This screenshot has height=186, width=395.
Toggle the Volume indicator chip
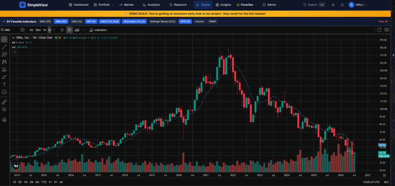[199, 22]
